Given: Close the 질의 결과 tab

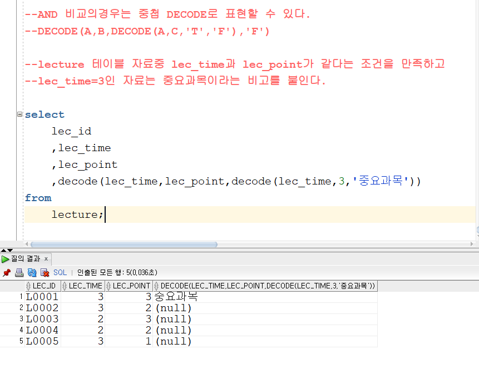Looking at the screenshot, I should coord(46,259).
